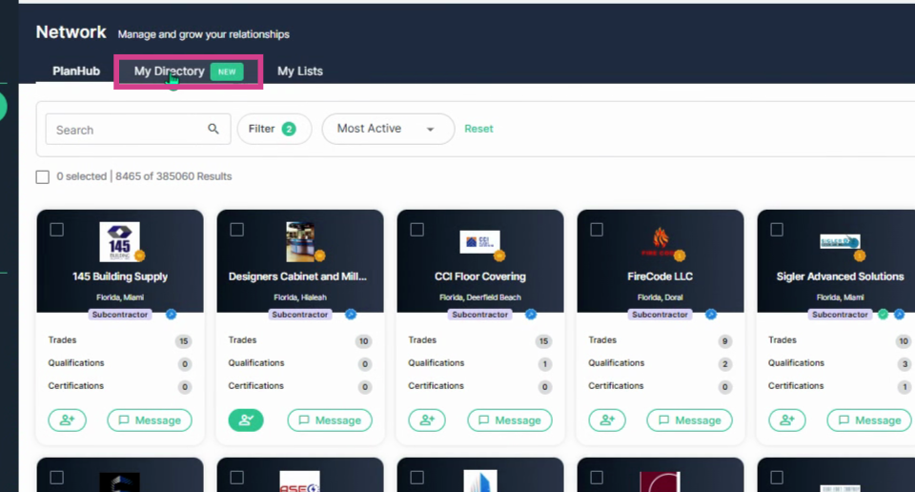
Task: Click the Sigler Advanced Solutions logo
Action: [x=840, y=241]
